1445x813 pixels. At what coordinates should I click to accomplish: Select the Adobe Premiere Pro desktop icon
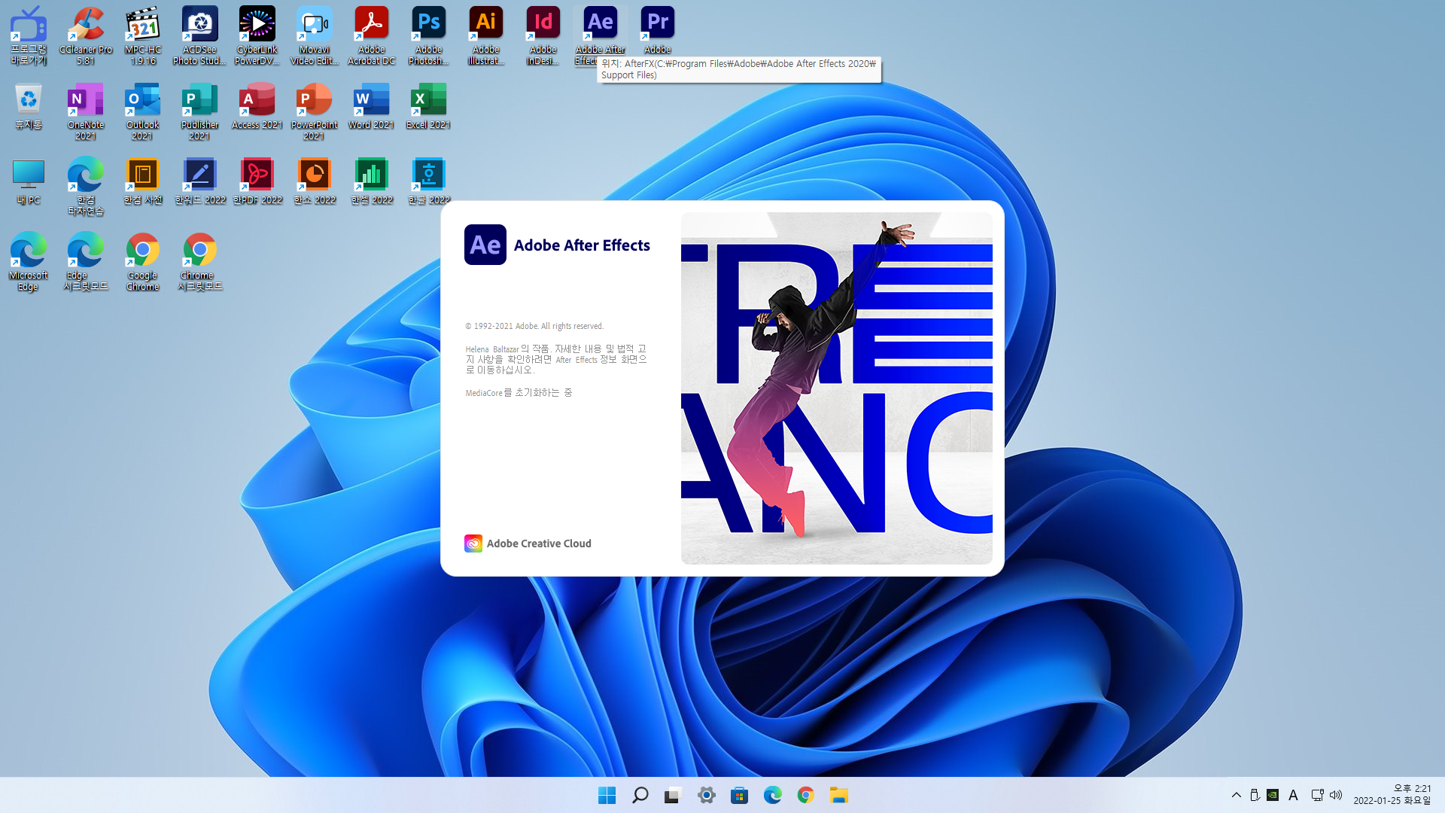[x=657, y=24]
